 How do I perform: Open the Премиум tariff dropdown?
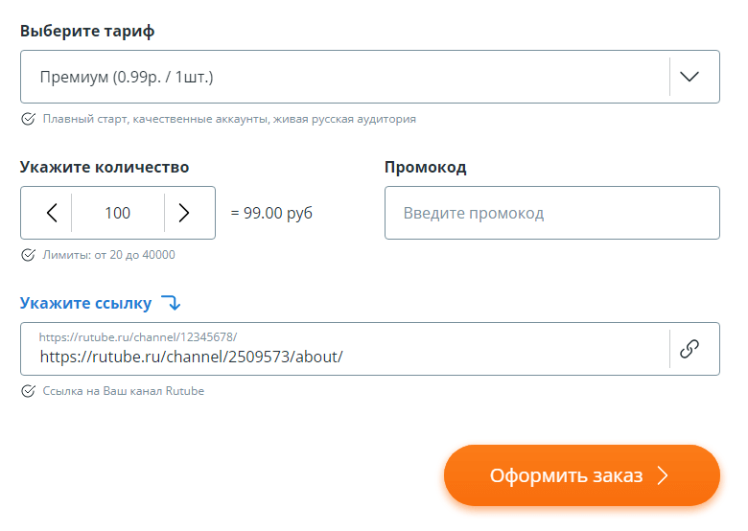345,77
